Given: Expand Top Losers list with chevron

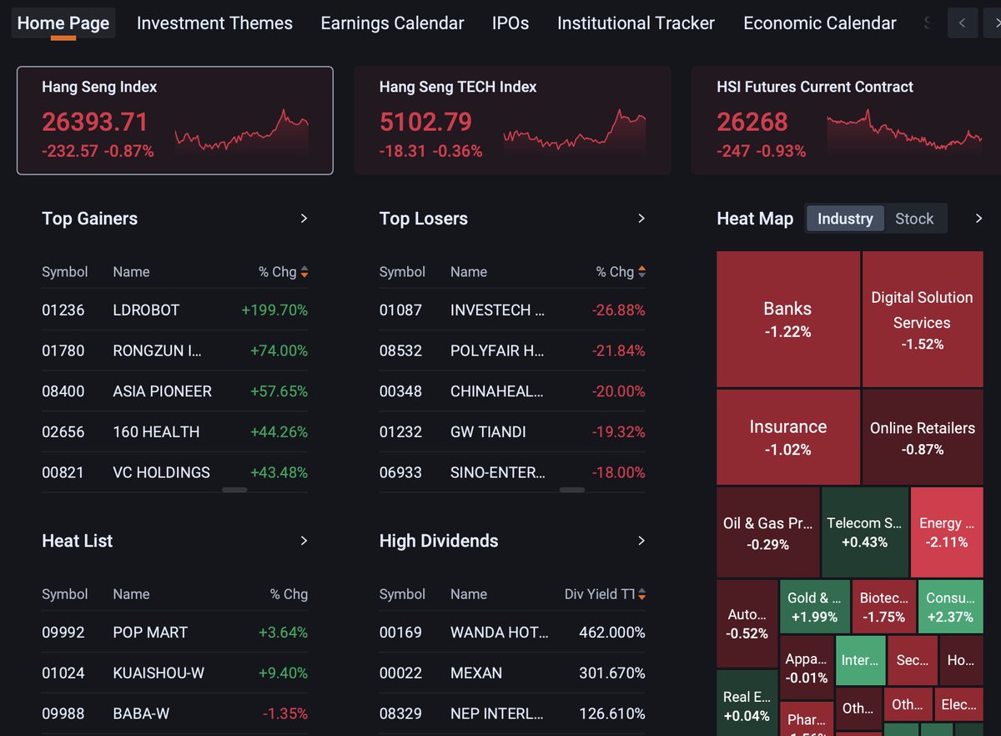Looking at the screenshot, I should point(641,219).
